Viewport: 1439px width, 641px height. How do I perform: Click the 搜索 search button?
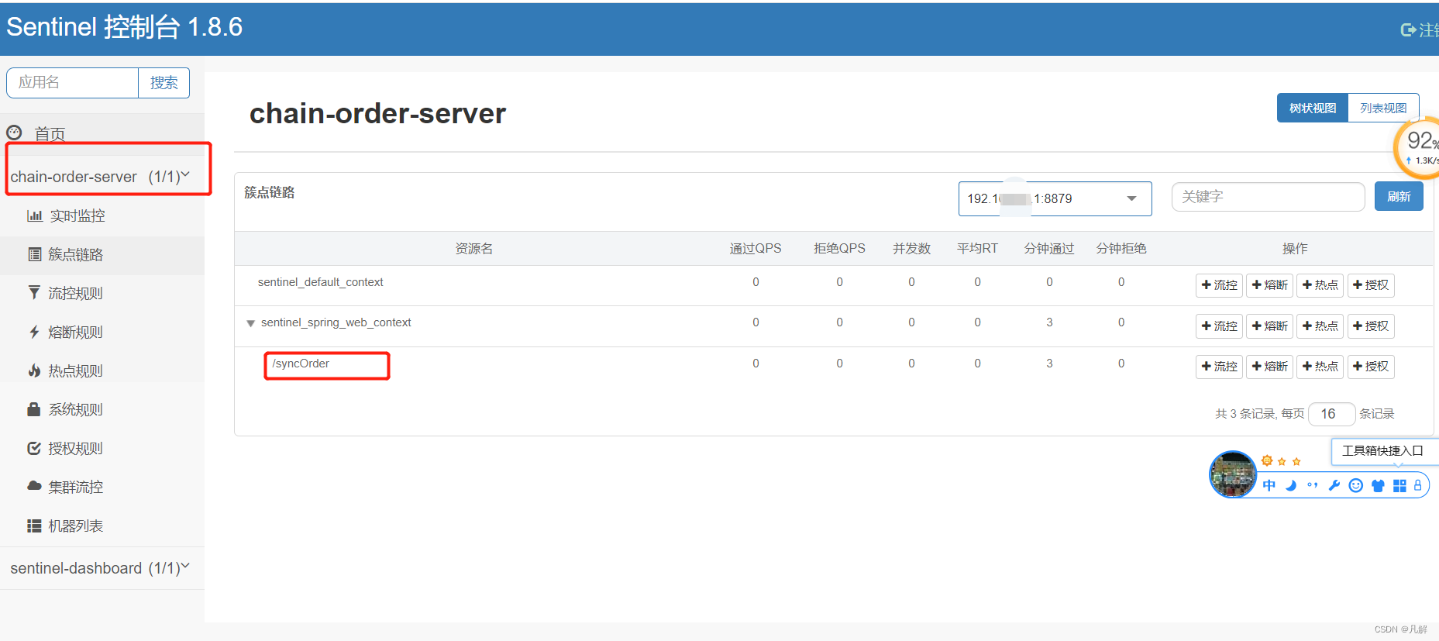click(164, 83)
